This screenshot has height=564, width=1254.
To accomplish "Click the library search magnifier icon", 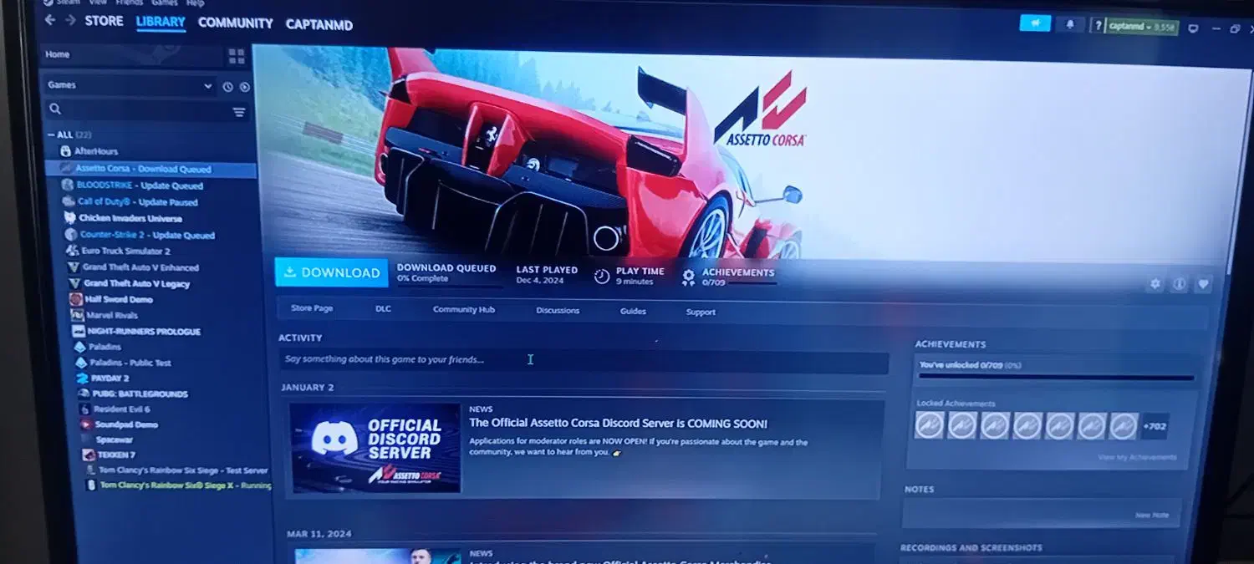I will tap(55, 109).
